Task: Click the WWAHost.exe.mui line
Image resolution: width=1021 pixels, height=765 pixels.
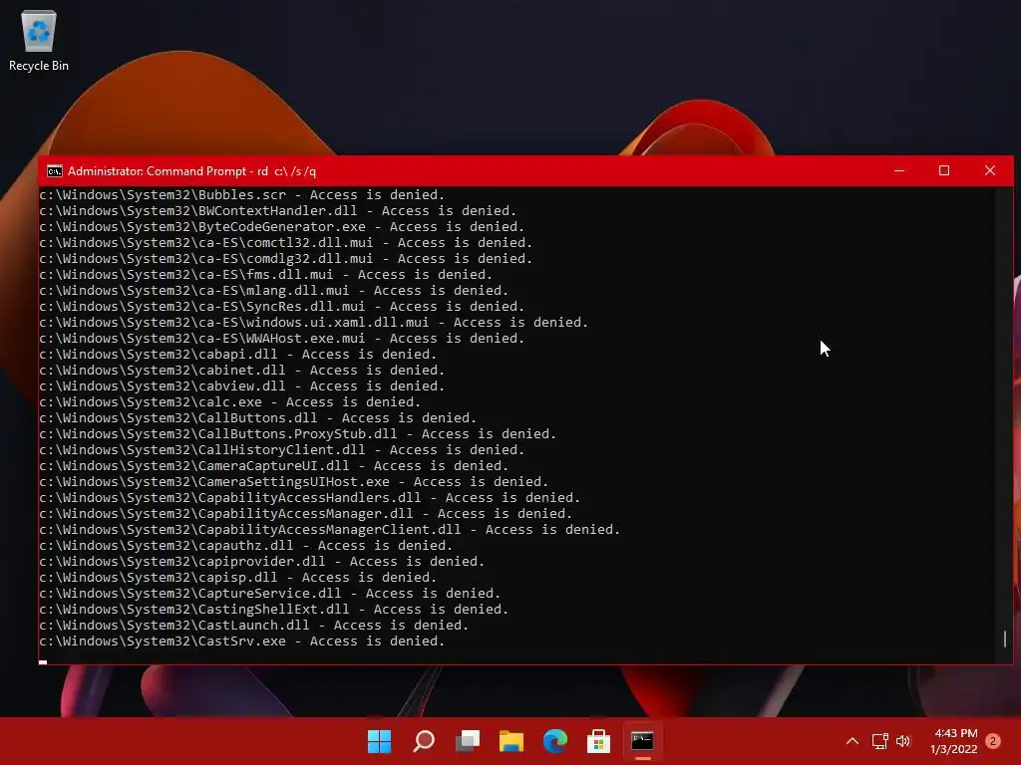Action: click(x=282, y=339)
